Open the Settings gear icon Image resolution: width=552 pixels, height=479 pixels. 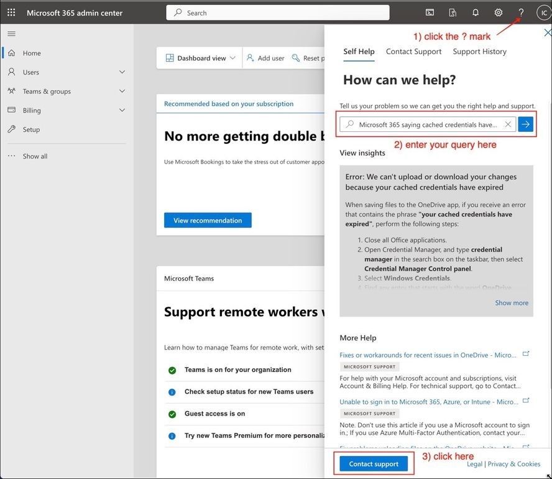click(x=497, y=12)
